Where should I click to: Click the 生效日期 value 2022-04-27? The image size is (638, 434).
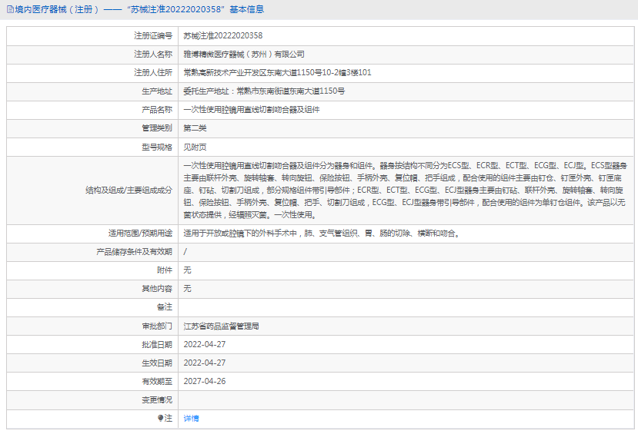204,363
